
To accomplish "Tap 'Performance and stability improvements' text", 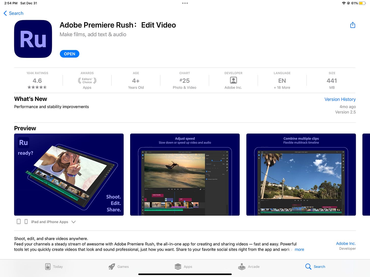I will pos(52,107).
